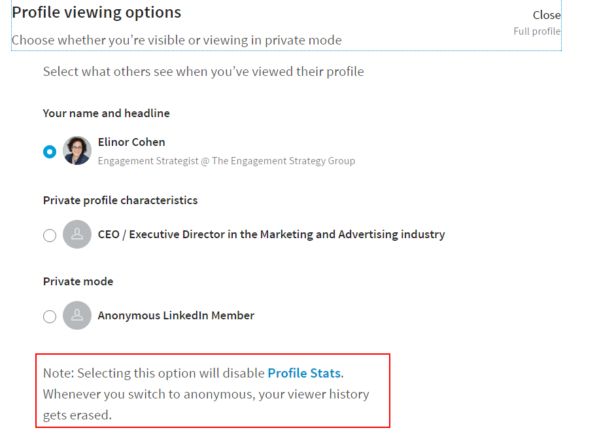616x443 pixels.
Task: Choose the Anonymous LinkedIn Member label
Action: 176,315
